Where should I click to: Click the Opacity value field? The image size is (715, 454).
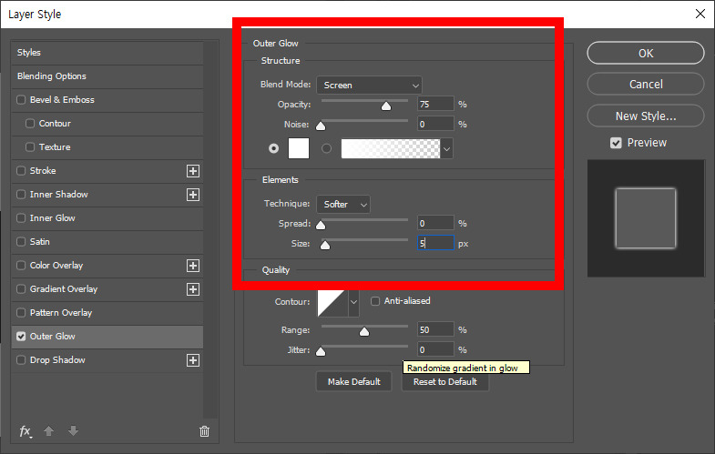pyautogui.click(x=435, y=105)
